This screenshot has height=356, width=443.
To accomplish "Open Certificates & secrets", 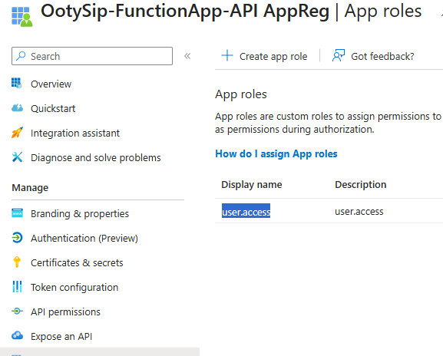I will pyautogui.click(x=77, y=263).
